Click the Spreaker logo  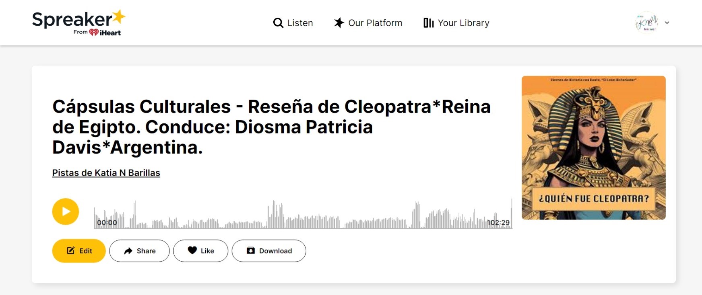point(79,23)
